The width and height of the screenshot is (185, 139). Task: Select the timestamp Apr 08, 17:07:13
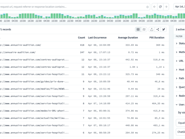click(99, 52)
